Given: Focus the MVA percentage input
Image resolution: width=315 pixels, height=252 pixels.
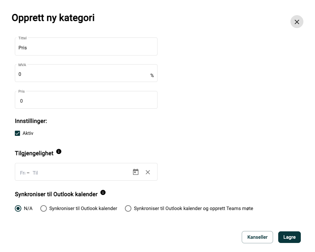Looking at the screenshot, I should tap(82, 74).
